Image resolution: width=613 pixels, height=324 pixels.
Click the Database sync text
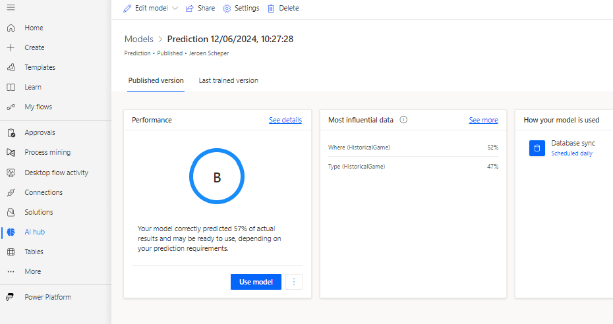573,143
